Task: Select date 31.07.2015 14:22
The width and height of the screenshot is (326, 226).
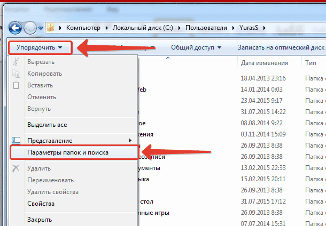Action: click(x=263, y=112)
